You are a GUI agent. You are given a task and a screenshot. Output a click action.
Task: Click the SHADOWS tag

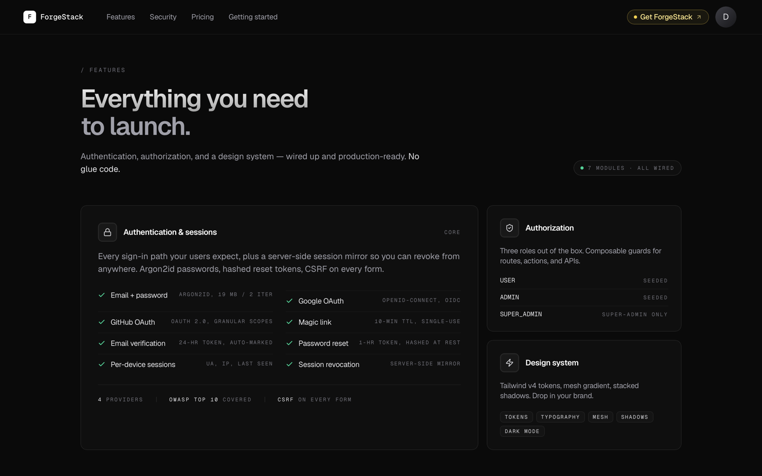[634, 417]
